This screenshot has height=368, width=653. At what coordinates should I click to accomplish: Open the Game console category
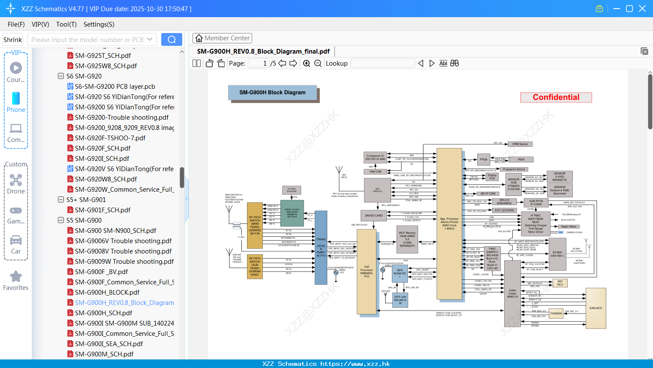click(16, 214)
